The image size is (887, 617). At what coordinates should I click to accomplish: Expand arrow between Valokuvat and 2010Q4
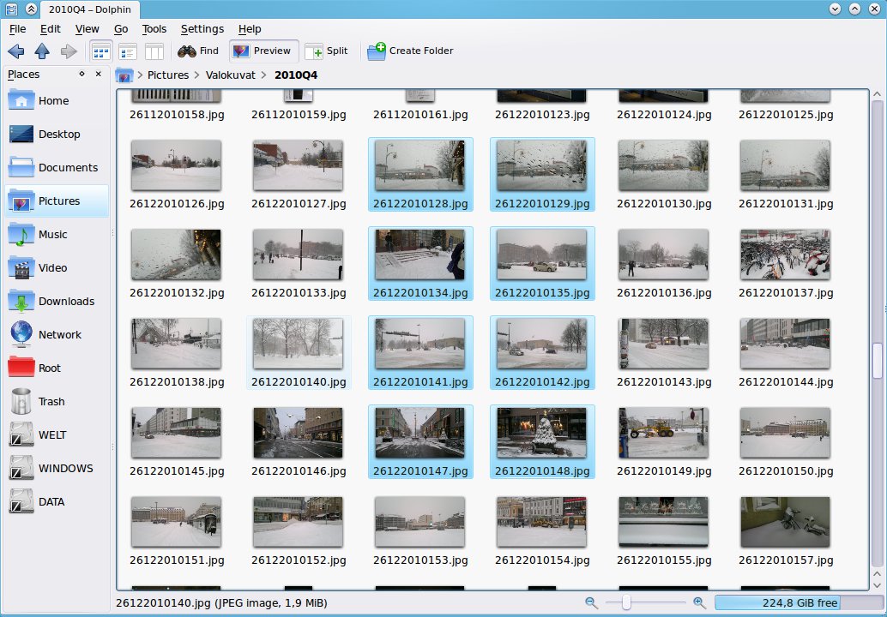point(263,75)
